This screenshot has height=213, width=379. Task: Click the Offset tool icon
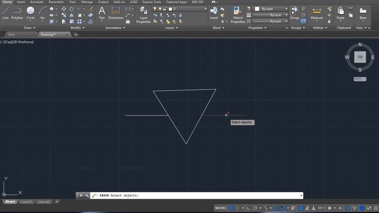pos(91,21)
